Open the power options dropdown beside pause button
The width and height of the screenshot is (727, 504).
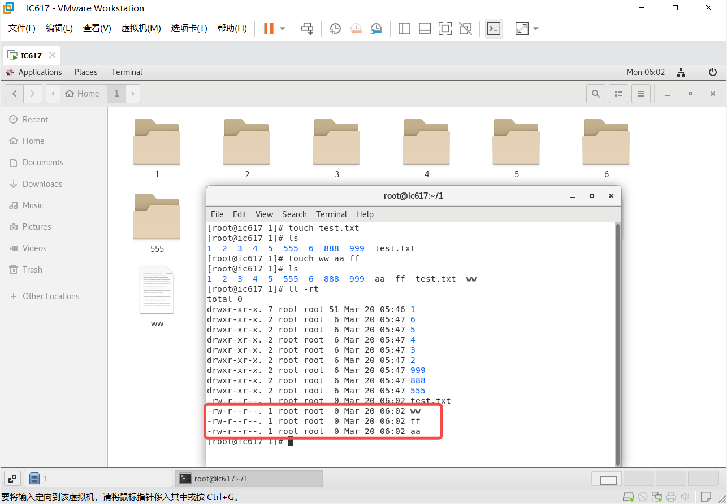pyautogui.click(x=283, y=28)
